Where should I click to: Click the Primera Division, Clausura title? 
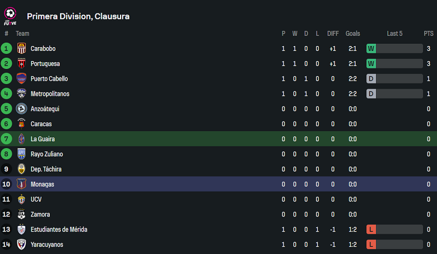pos(78,16)
